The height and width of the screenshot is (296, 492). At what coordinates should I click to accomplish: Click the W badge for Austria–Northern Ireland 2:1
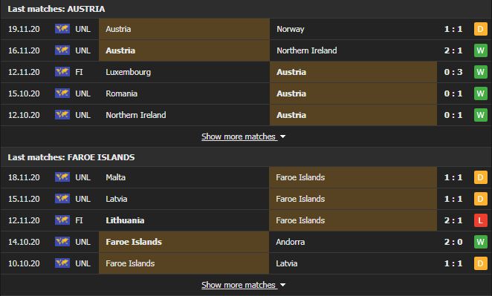pyautogui.click(x=480, y=50)
